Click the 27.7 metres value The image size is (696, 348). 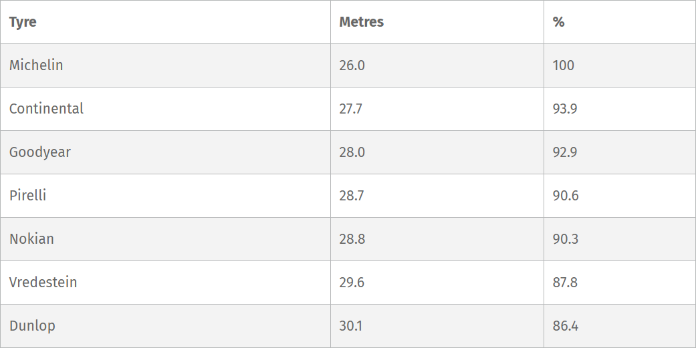350,109
